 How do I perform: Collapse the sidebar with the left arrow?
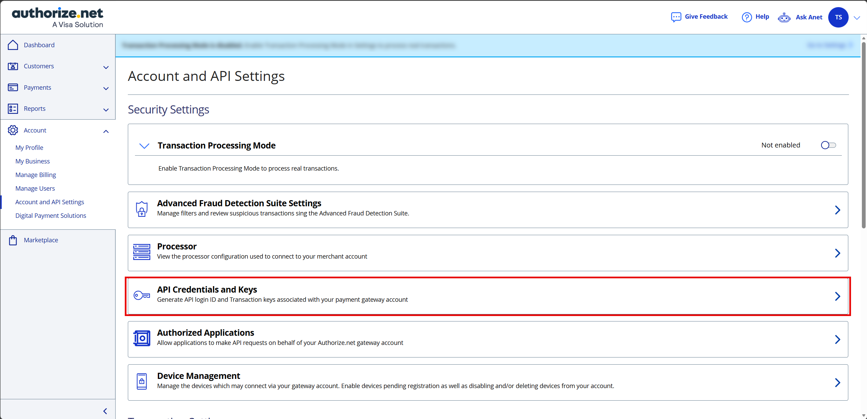pyautogui.click(x=105, y=411)
